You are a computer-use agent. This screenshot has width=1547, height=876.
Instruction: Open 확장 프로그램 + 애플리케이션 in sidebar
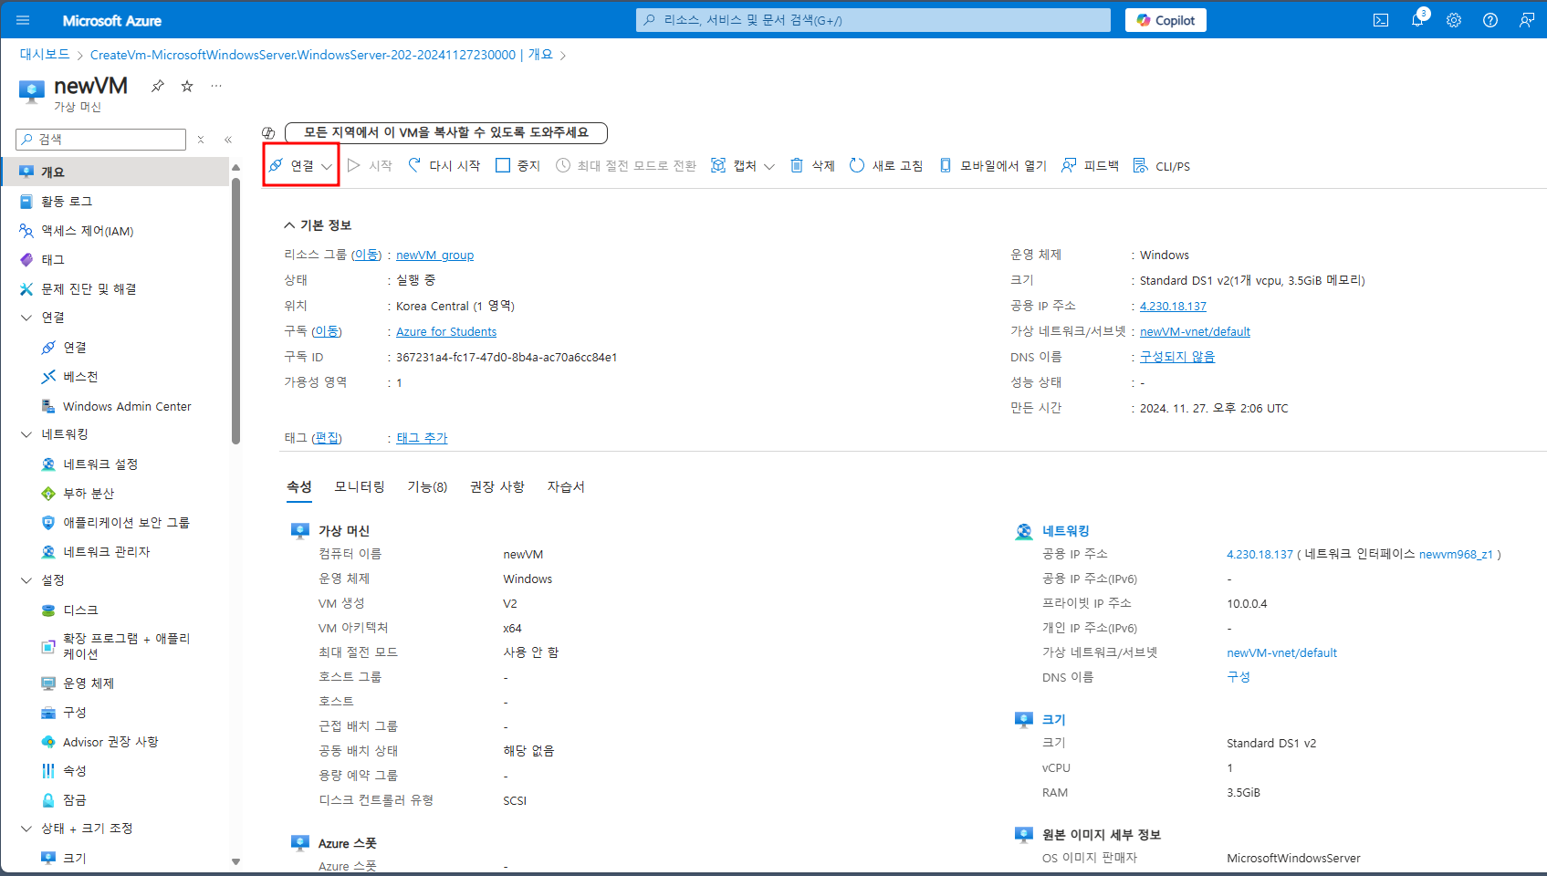114,646
